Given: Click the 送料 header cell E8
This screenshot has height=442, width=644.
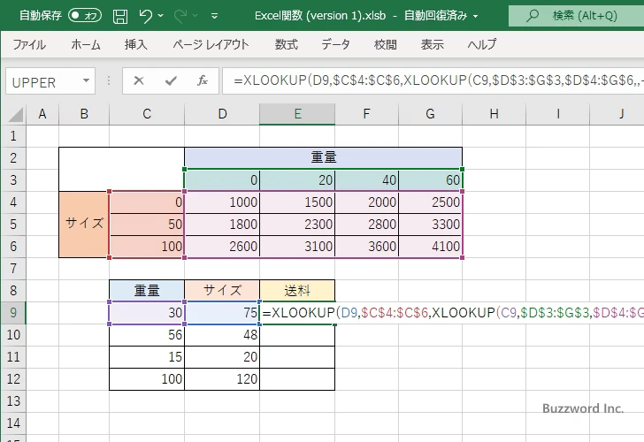Looking at the screenshot, I should (x=297, y=291).
